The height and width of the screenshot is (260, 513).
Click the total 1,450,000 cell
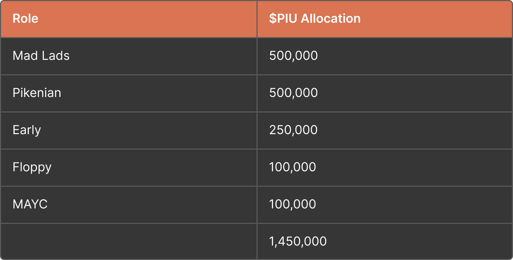pyautogui.click(x=385, y=241)
